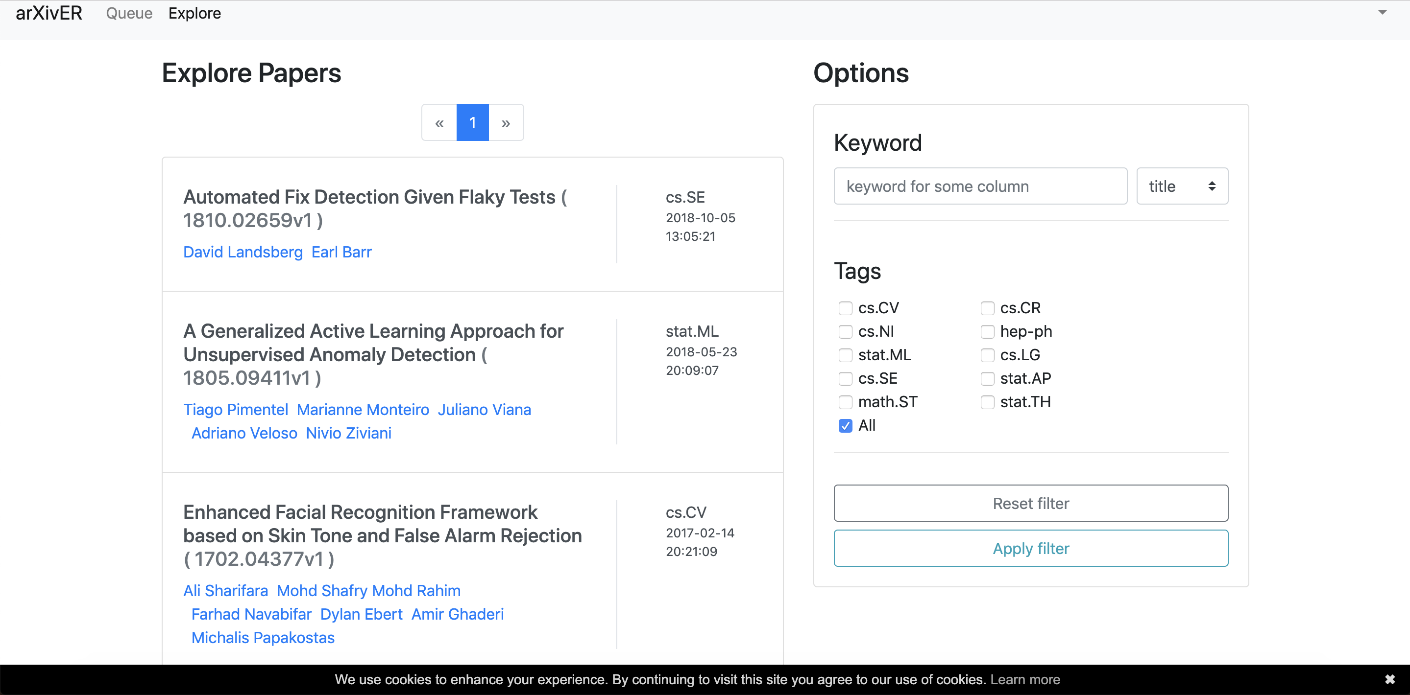
Task: Switch to the Explore tab
Action: tap(194, 13)
